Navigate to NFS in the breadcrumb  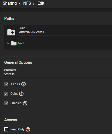[x=27, y=3]
